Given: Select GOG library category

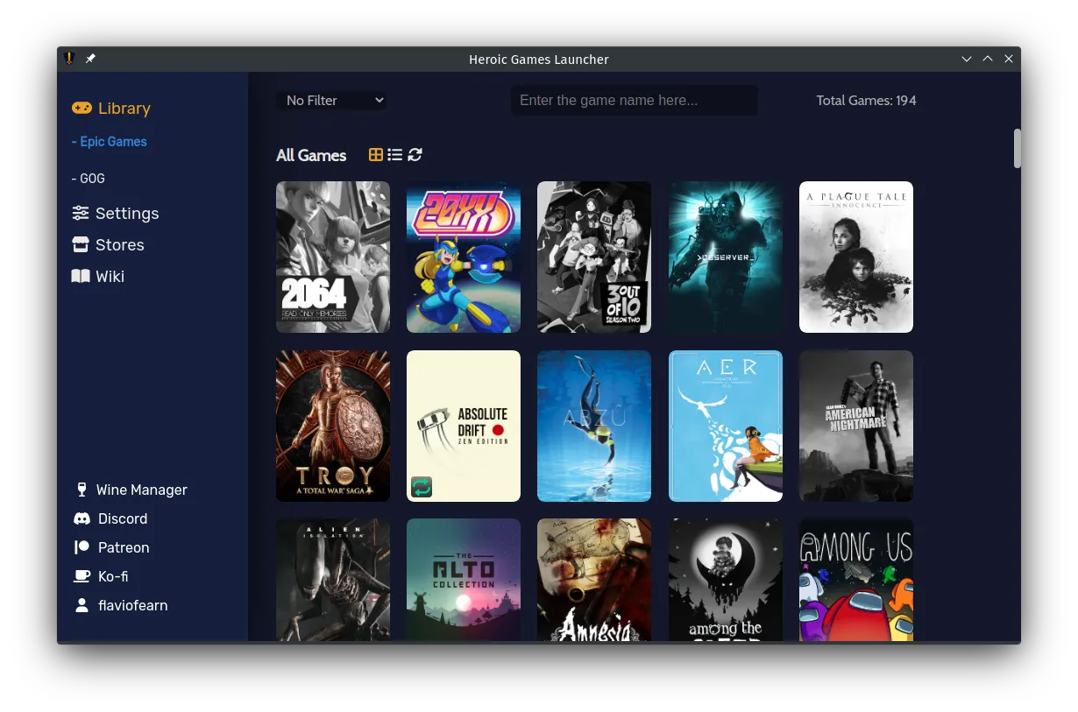Looking at the screenshot, I should pos(89,179).
